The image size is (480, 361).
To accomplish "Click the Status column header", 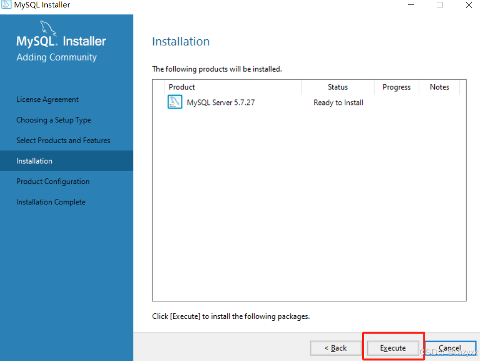I will click(x=338, y=87).
